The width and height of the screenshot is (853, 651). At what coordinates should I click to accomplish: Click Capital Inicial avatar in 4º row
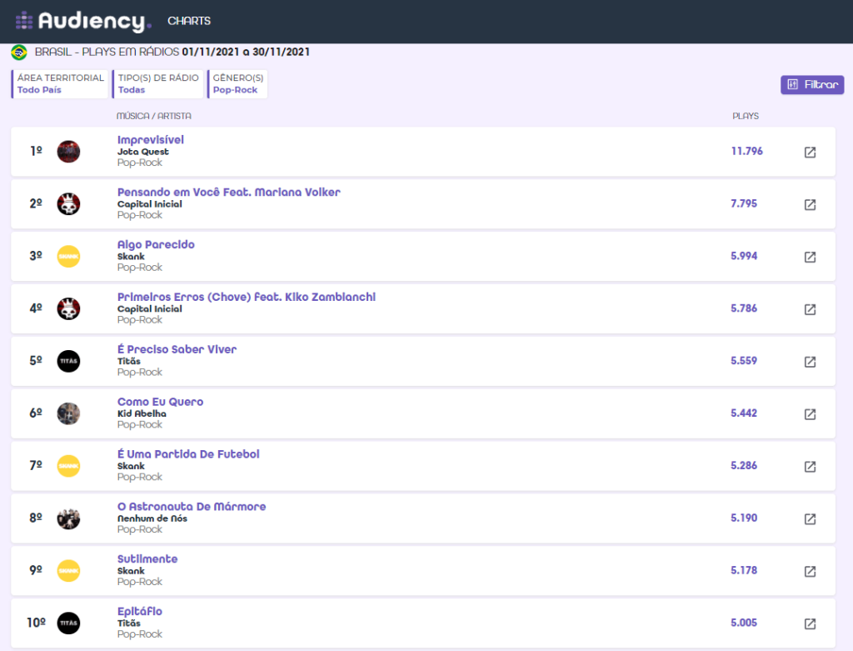(68, 308)
